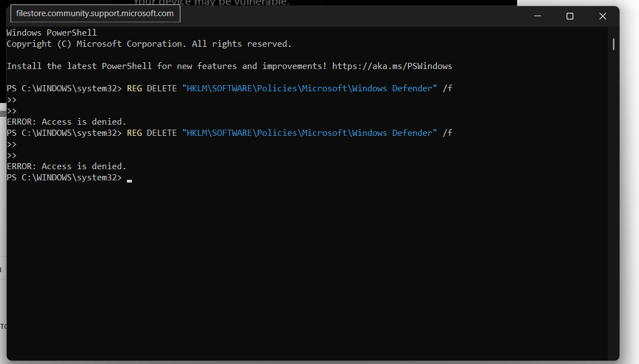The image size is (639, 364).
Task: Click the vertical scrollbar thumb
Action: [x=613, y=44]
